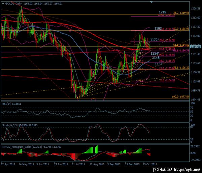202x173 pixels.
Task: Click the MACD scale value 26.2982
Action: (195, 146)
